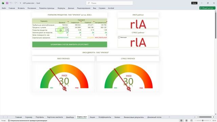Select the coverage cell with value 4.85
The width and height of the screenshot is (217, 122).
click(x=62, y=30)
